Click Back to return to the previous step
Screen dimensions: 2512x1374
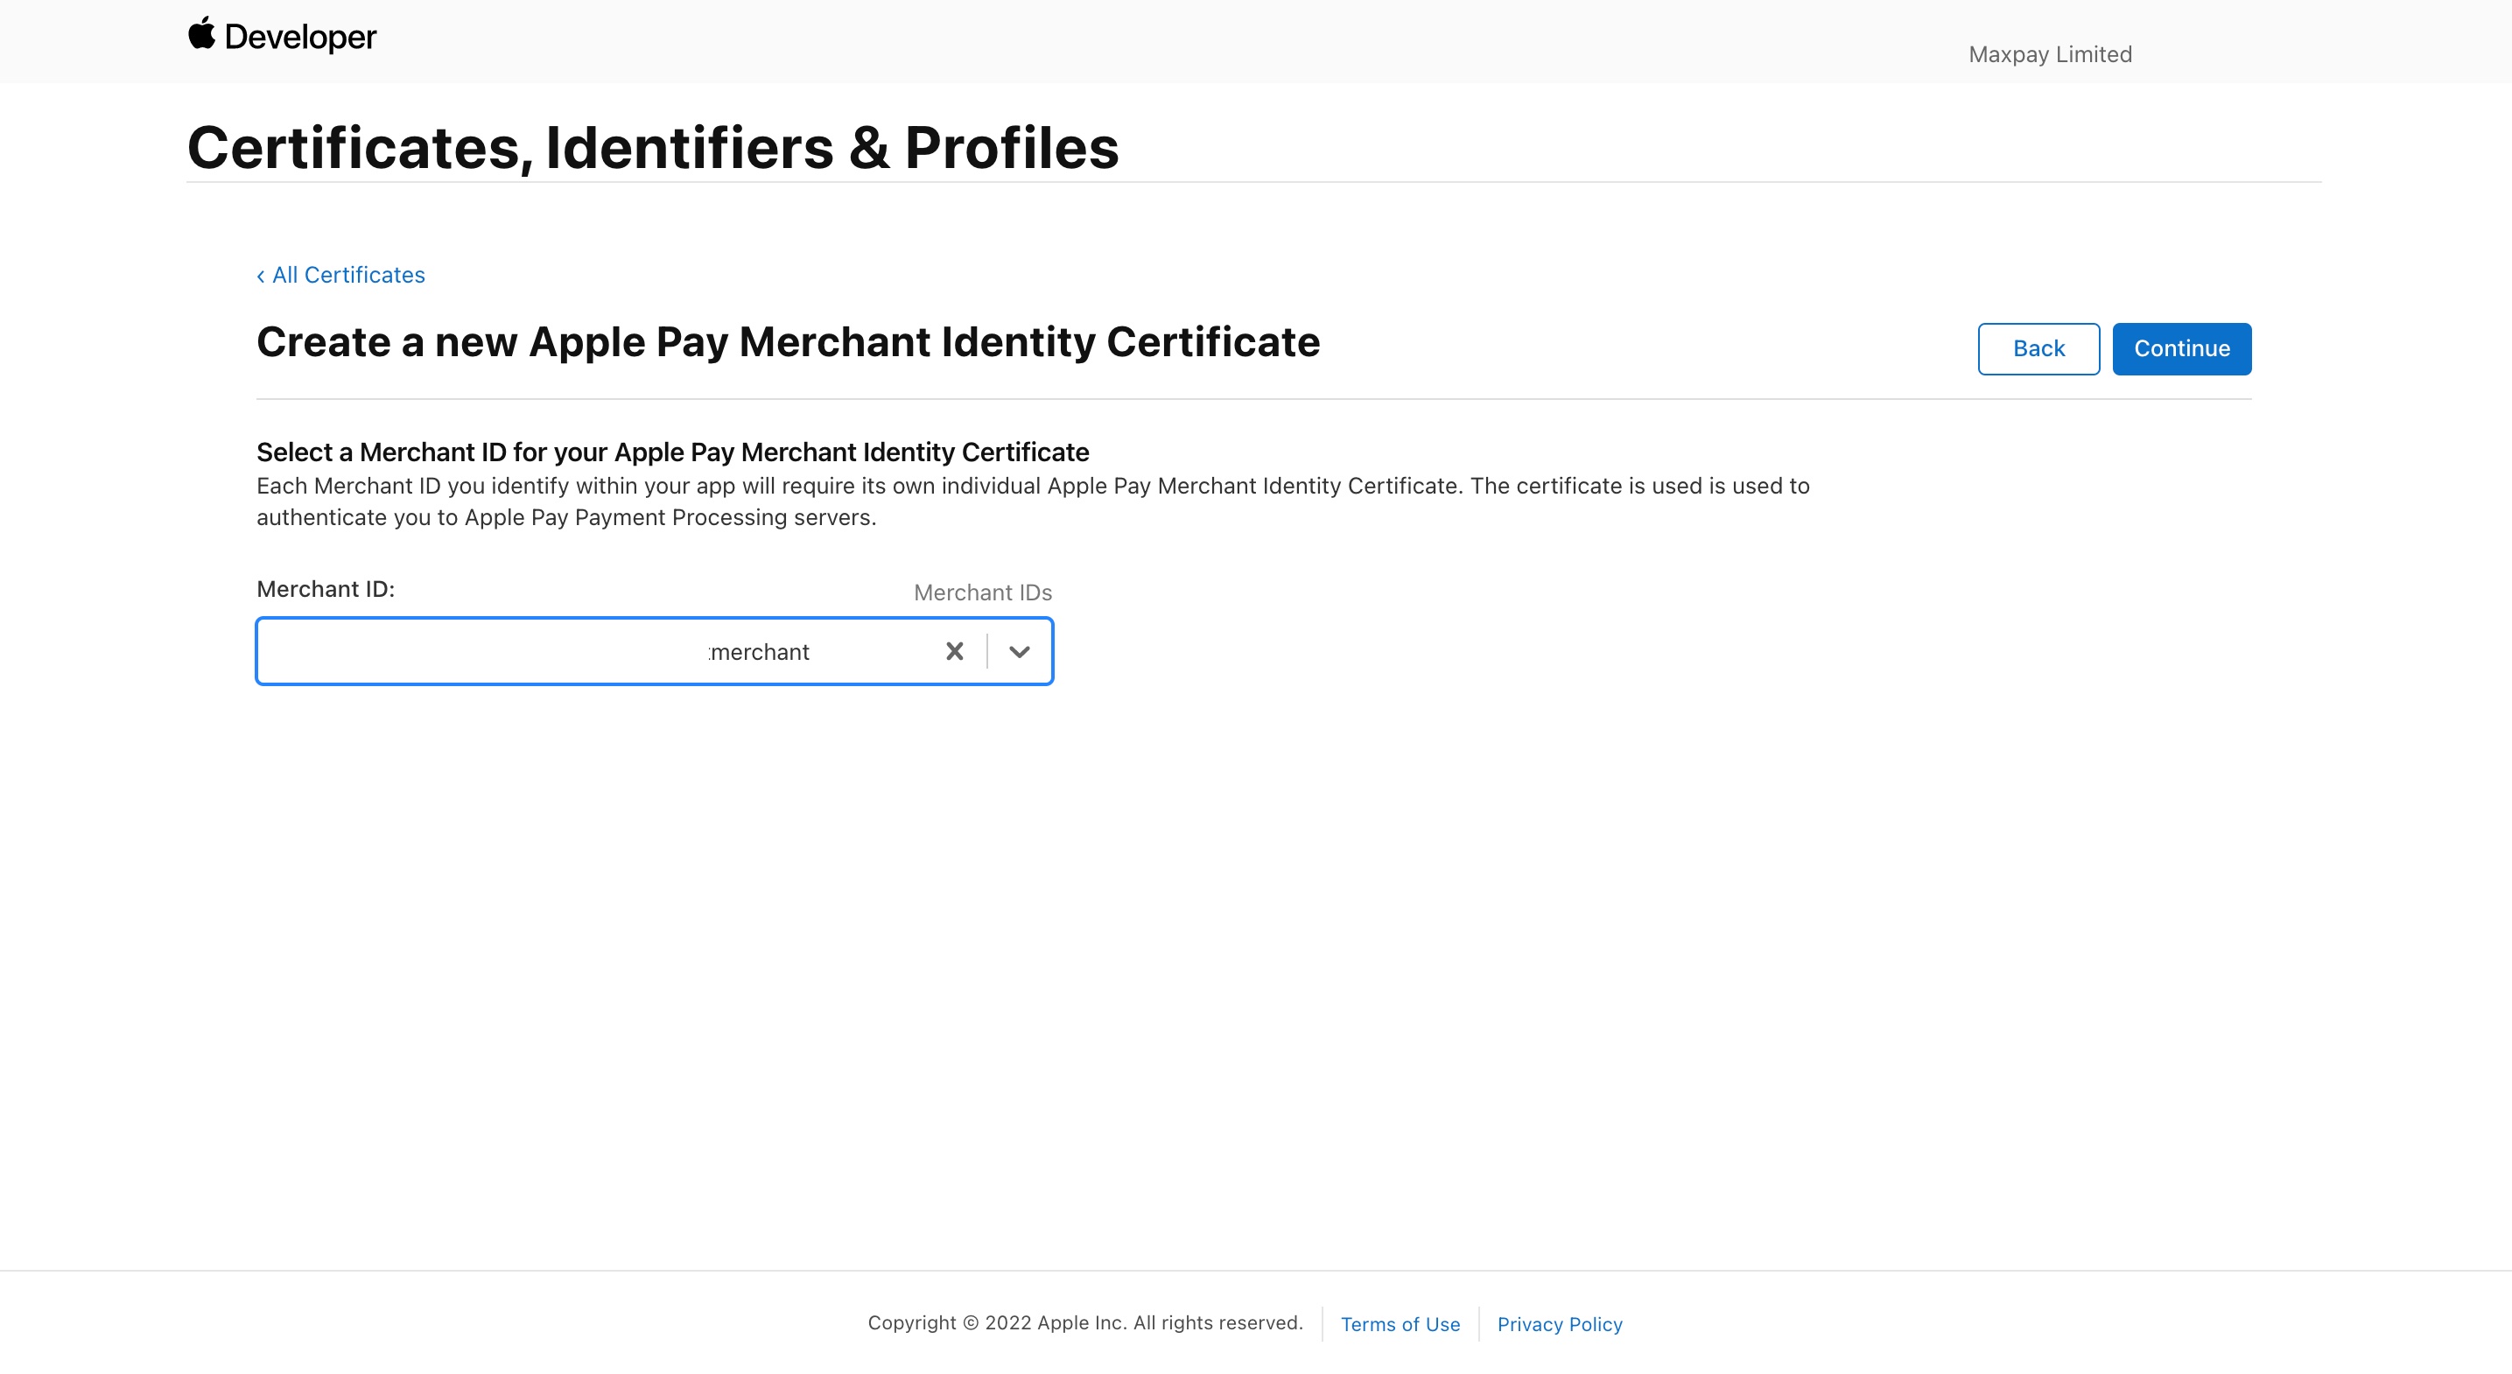tap(2037, 348)
